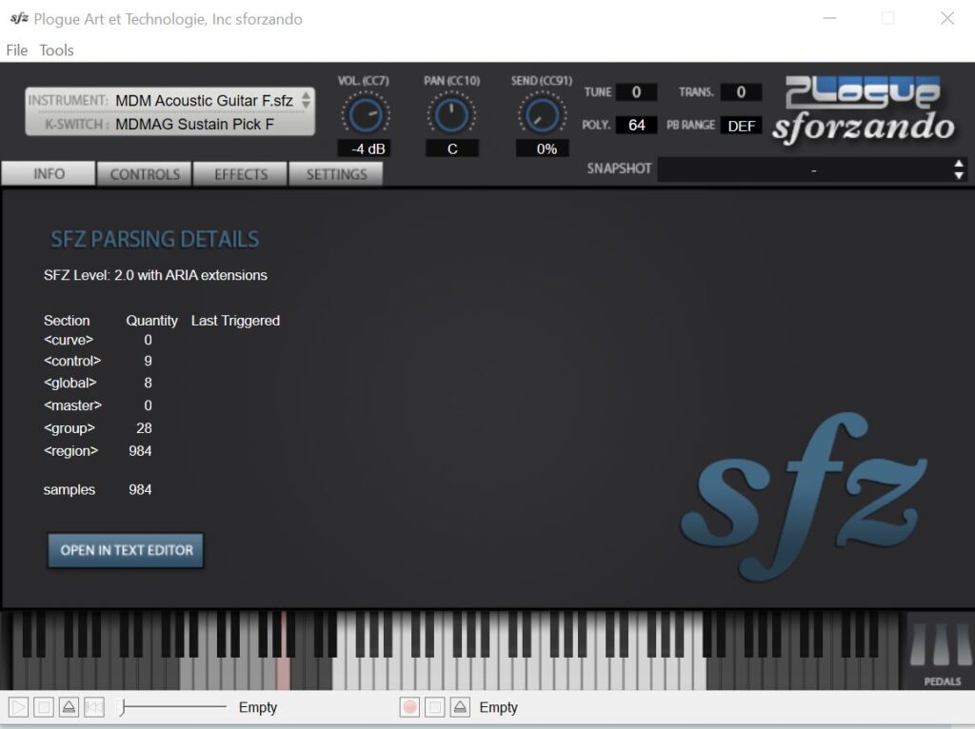Open the INSTRUMENT selector dropdown
Image resolution: width=975 pixels, height=729 pixels.
pos(306,100)
